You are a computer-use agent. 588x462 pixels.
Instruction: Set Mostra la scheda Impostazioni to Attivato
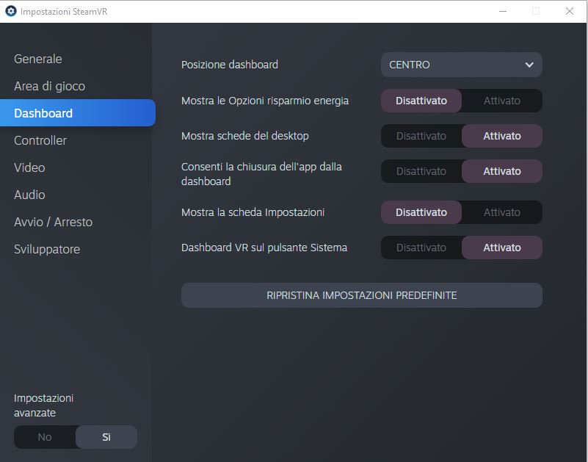(x=502, y=212)
